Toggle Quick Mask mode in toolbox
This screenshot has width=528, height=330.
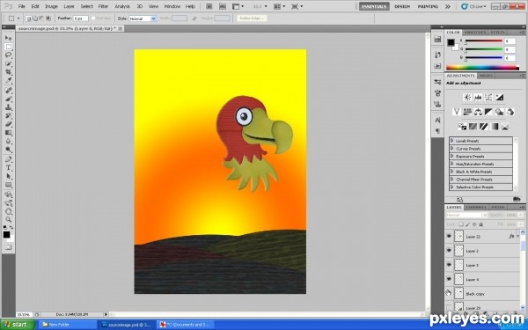pyautogui.click(x=9, y=247)
